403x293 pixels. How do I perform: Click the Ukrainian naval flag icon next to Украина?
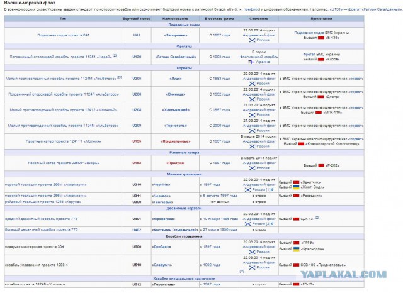pyautogui.click(x=251, y=62)
